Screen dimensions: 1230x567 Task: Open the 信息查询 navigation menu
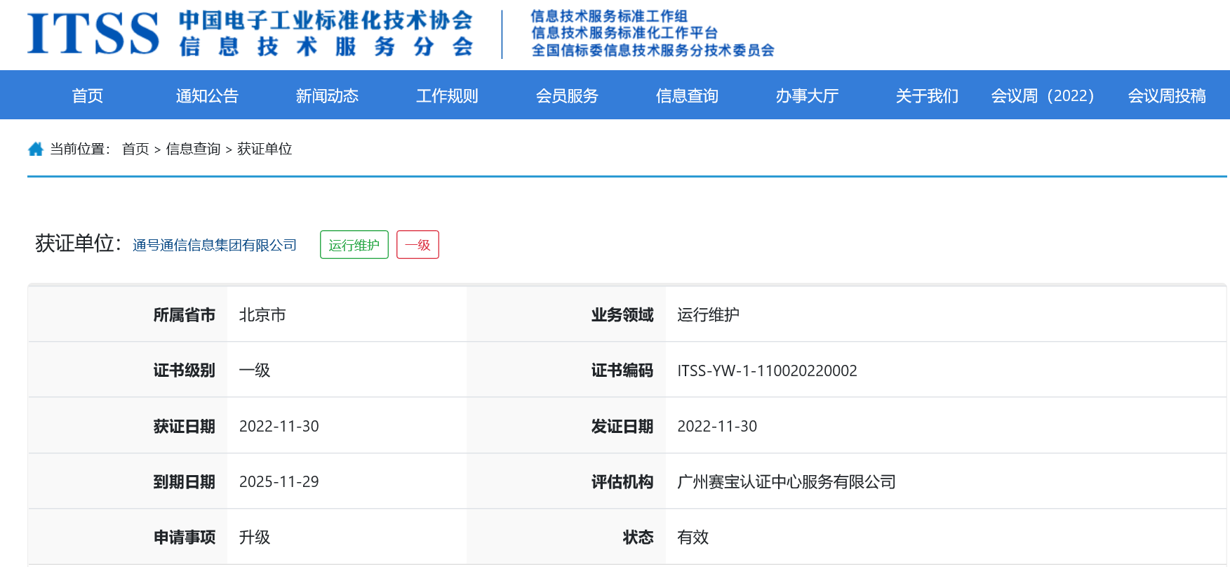[x=688, y=95]
